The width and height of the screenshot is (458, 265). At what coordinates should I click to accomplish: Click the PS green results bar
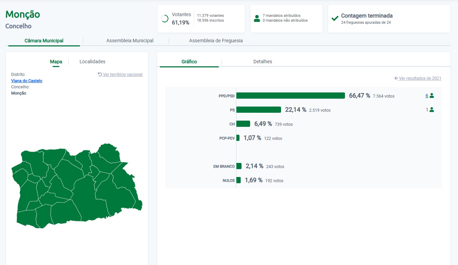coord(259,110)
